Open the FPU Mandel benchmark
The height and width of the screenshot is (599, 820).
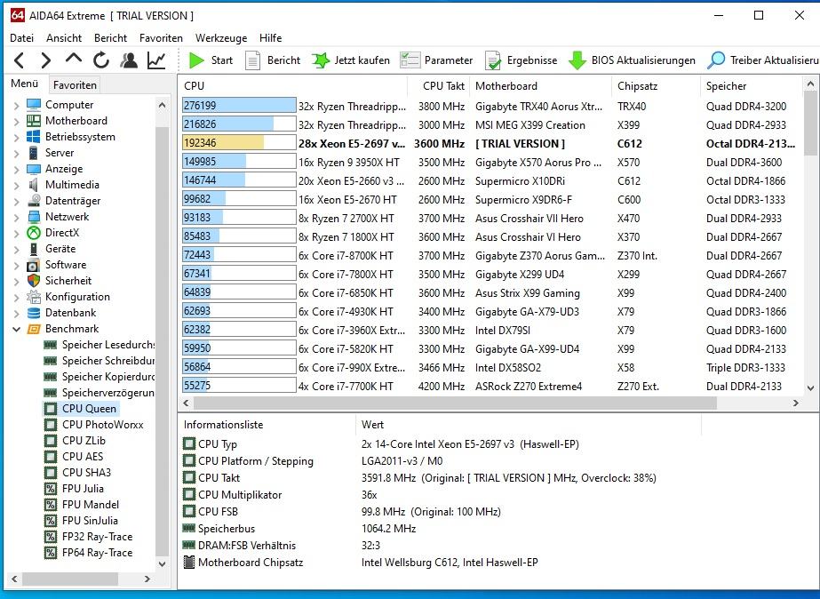(x=82, y=505)
